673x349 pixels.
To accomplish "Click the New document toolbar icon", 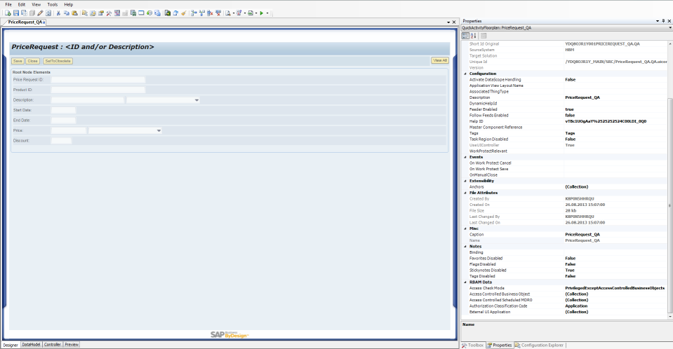I will click(8, 13).
